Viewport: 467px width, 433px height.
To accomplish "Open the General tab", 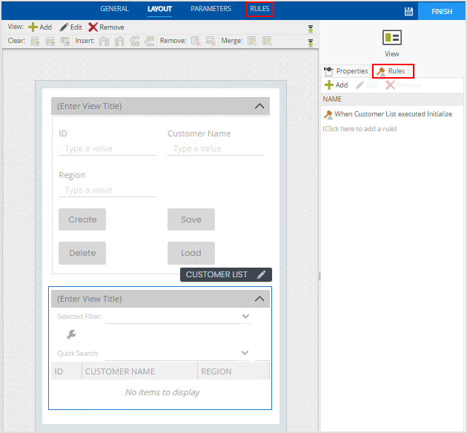I will pyautogui.click(x=114, y=10).
